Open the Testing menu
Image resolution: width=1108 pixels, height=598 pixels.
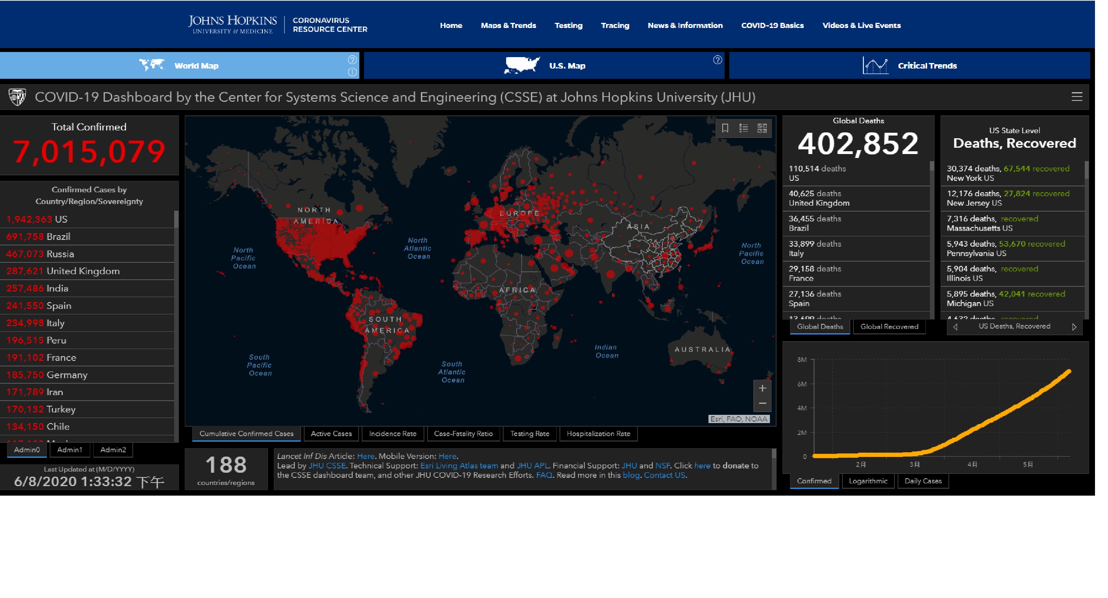pyautogui.click(x=568, y=25)
